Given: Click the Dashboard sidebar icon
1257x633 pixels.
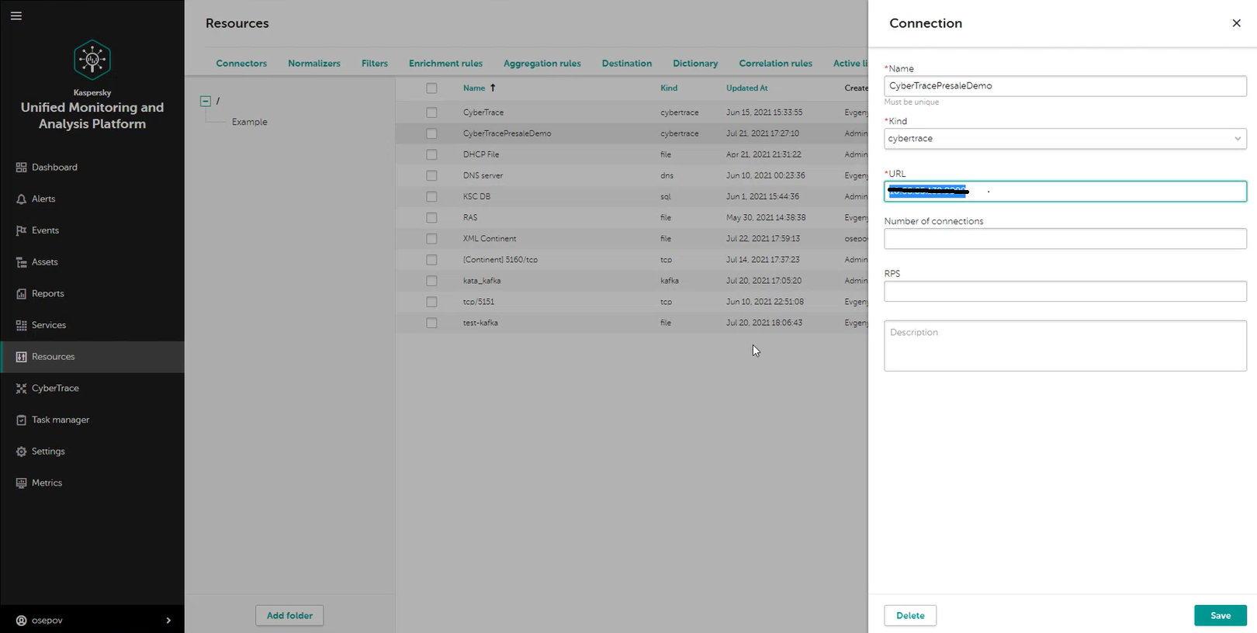Looking at the screenshot, I should [21, 168].
